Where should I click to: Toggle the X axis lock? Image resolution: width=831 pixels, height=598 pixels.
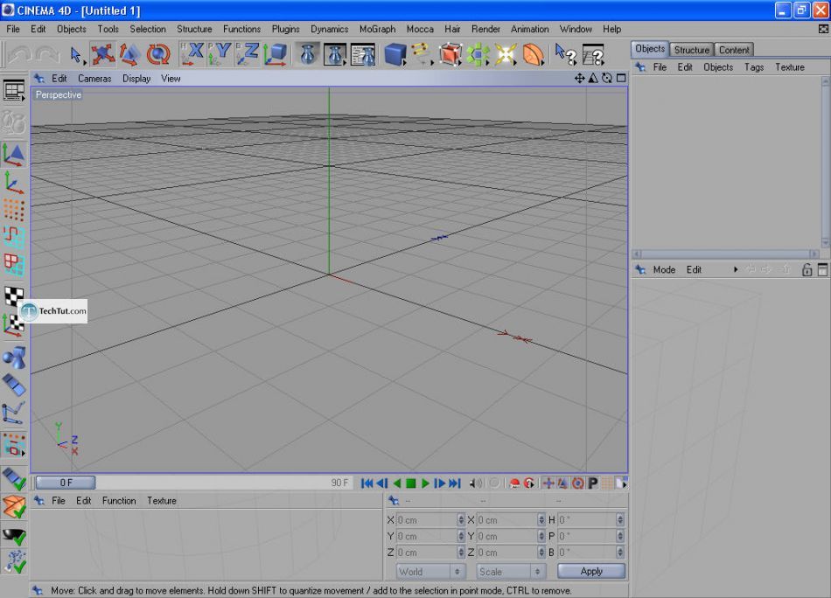[x=192, y=54]
